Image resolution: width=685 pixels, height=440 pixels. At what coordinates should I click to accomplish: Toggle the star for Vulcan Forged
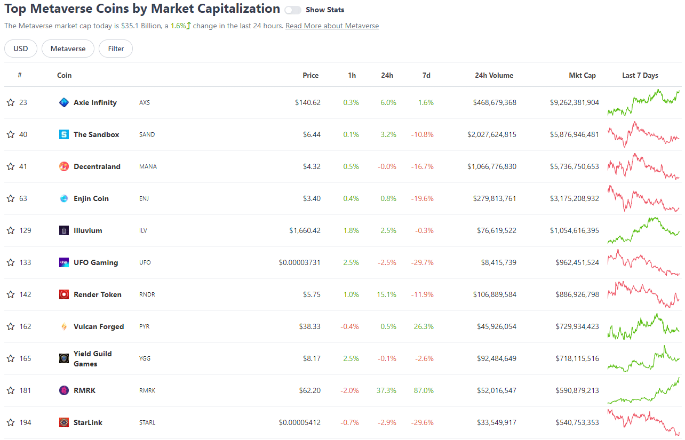coord(11,326)
